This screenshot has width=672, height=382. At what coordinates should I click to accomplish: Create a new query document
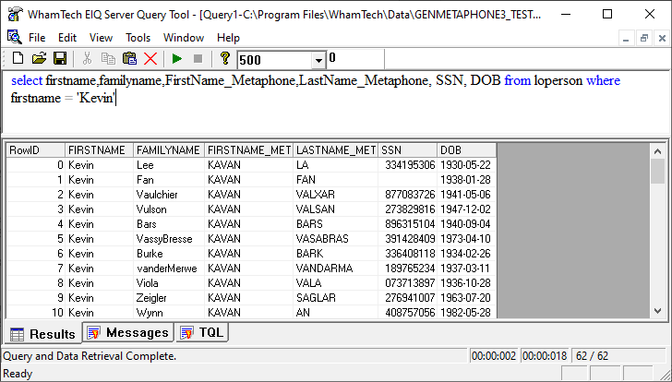coord(18,59)
